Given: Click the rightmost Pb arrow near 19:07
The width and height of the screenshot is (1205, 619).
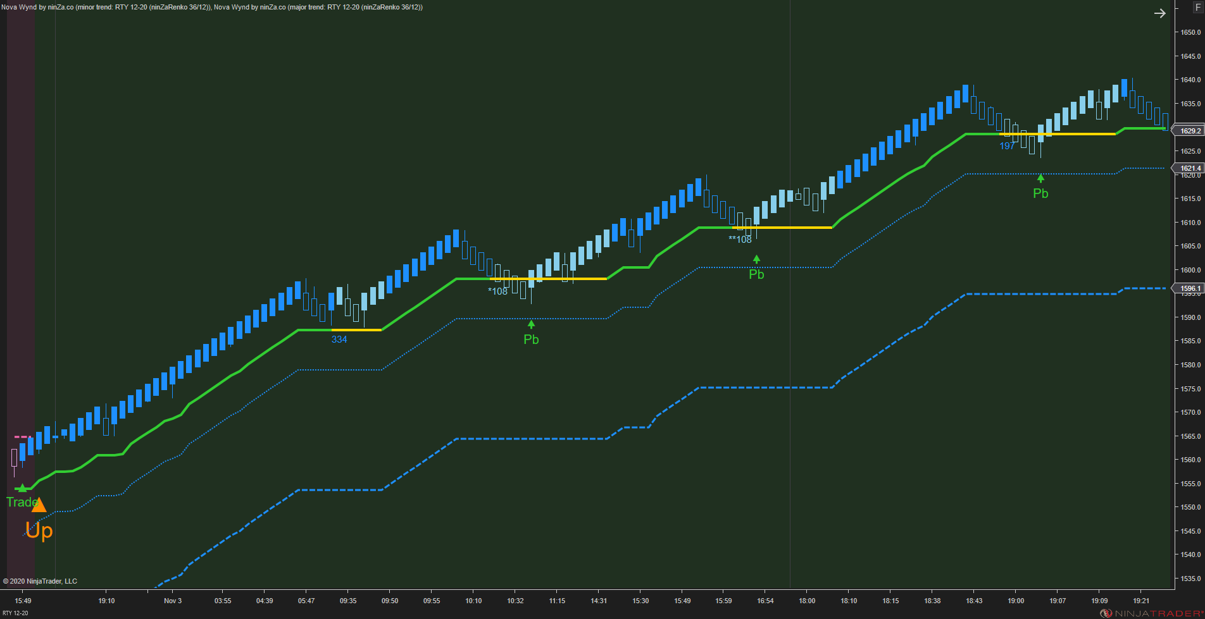Looking at the screenshot, I should pos(1042,178).
